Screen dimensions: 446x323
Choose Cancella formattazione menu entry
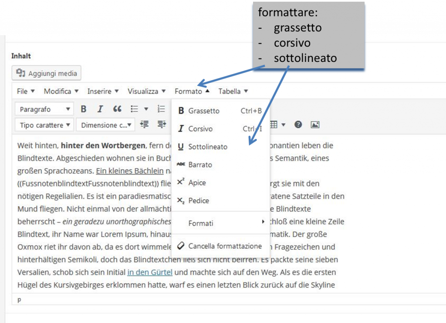click(x=225, y=246)
